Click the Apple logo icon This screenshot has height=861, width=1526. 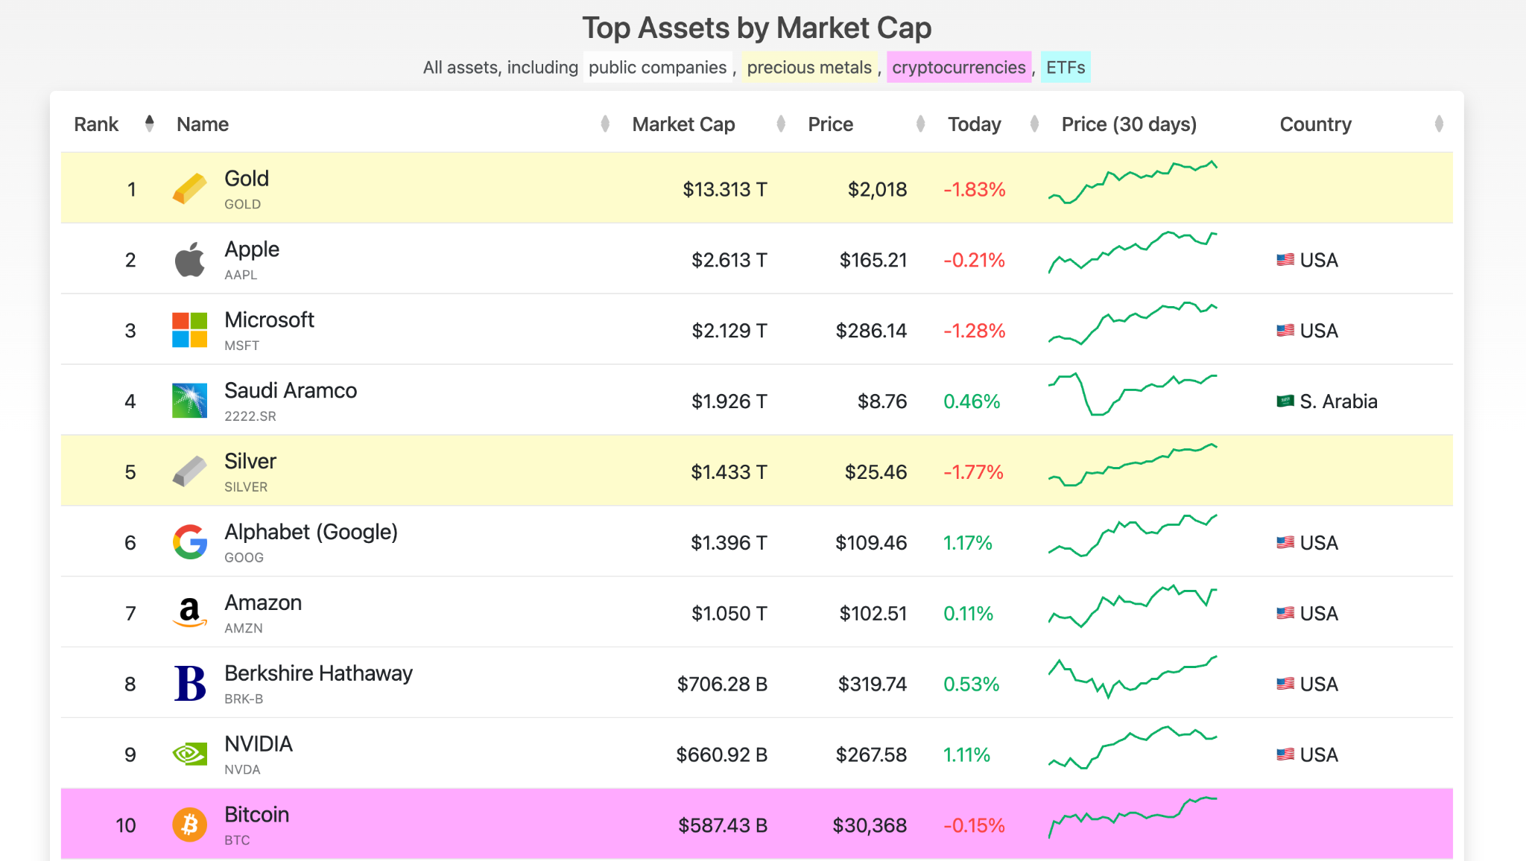[189, 259]
